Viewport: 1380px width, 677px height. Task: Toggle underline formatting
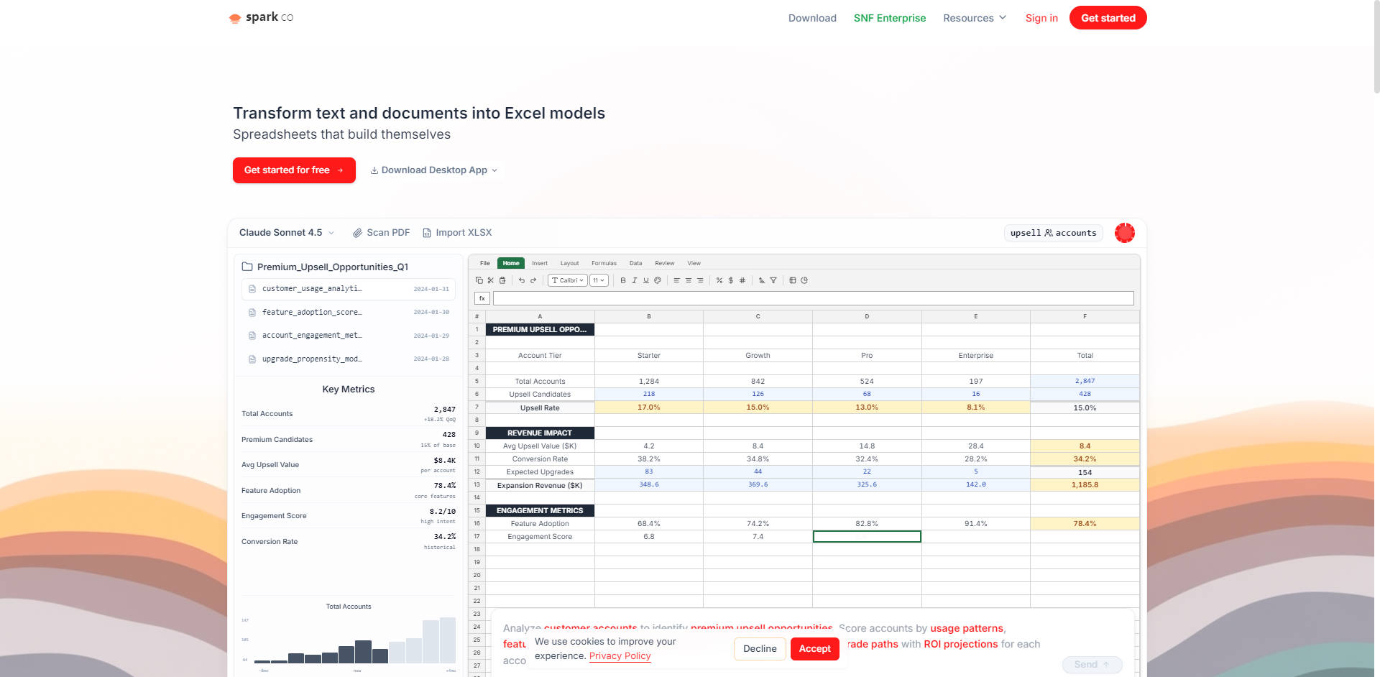[646, 280]
